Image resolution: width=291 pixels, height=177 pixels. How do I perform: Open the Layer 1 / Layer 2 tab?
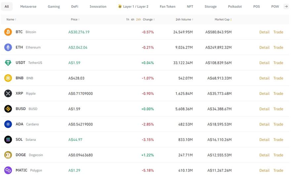point(133,7)
